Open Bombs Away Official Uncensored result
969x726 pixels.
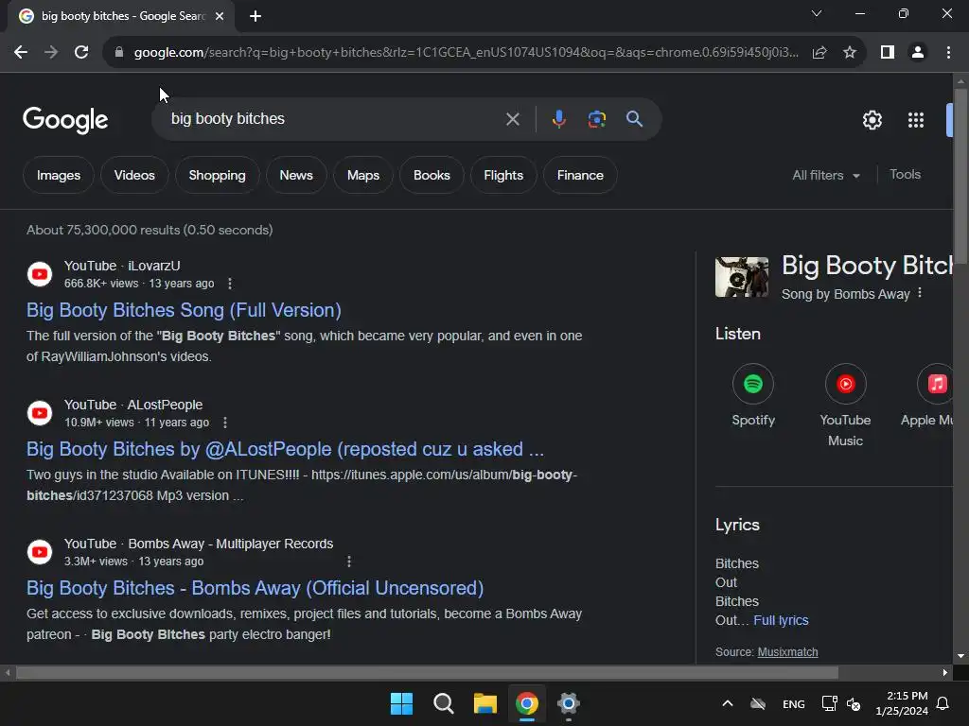(255, 588)
